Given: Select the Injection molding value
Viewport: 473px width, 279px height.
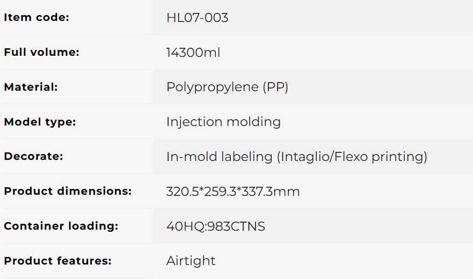Looking at the screenshot, I should [x=223, y=122].
